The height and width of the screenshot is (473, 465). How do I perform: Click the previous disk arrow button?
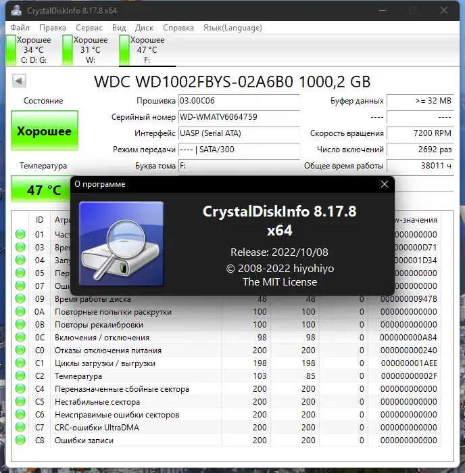pyautogui.click(x=19, y=81)
